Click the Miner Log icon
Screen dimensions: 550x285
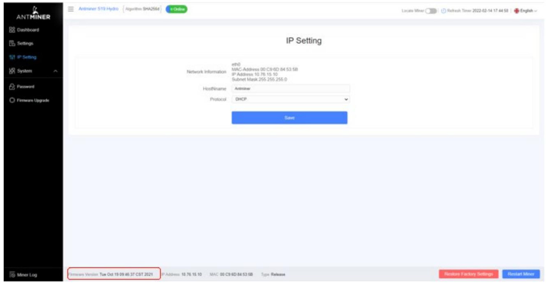[x=12, y=275]
